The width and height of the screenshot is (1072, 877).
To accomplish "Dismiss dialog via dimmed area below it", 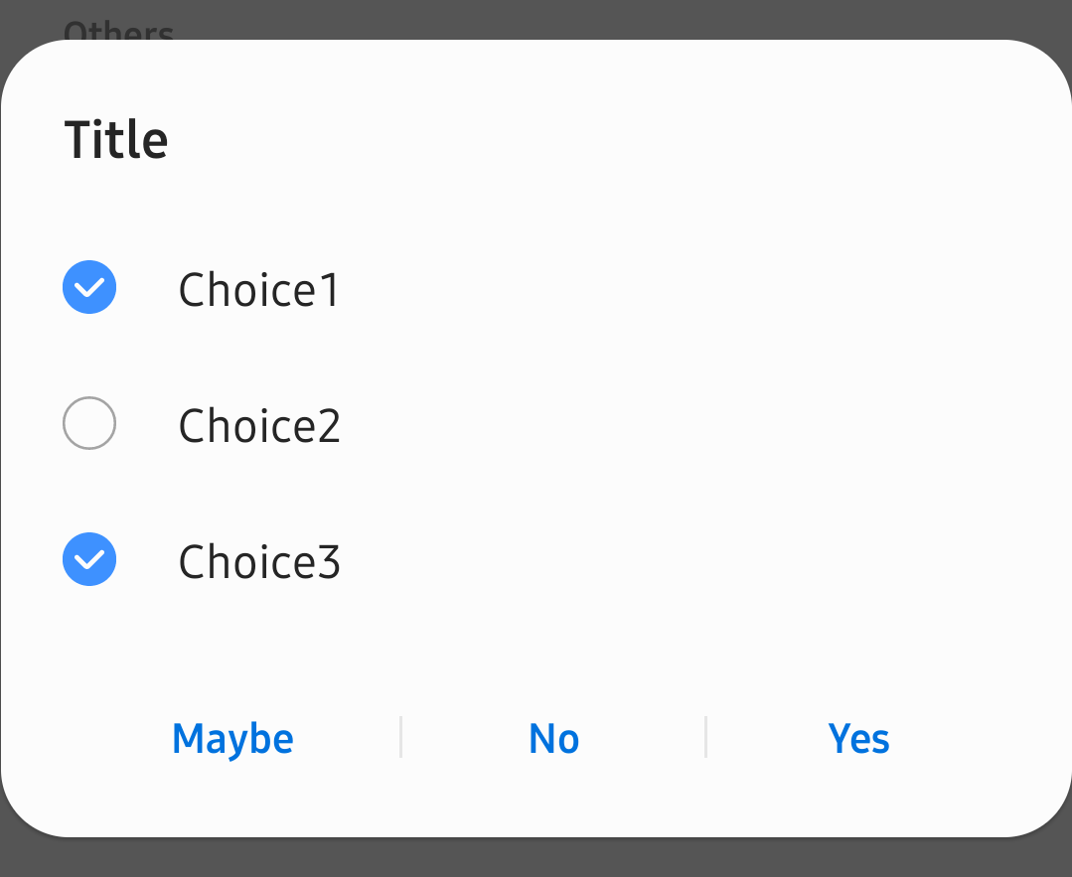I will (536, 860).
